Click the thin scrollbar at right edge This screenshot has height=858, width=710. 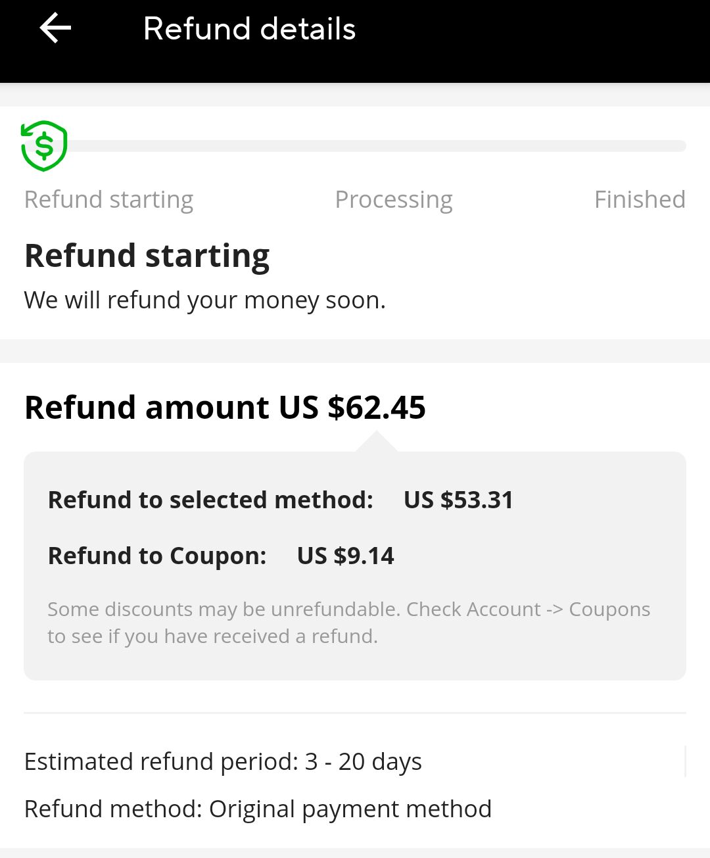(x=685, y=761)
